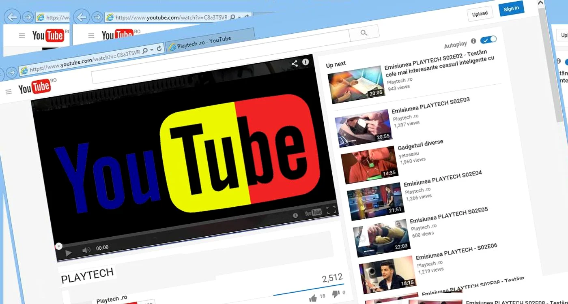
Task: Click the info icon next to Autoplay
Action: point(473,42)
